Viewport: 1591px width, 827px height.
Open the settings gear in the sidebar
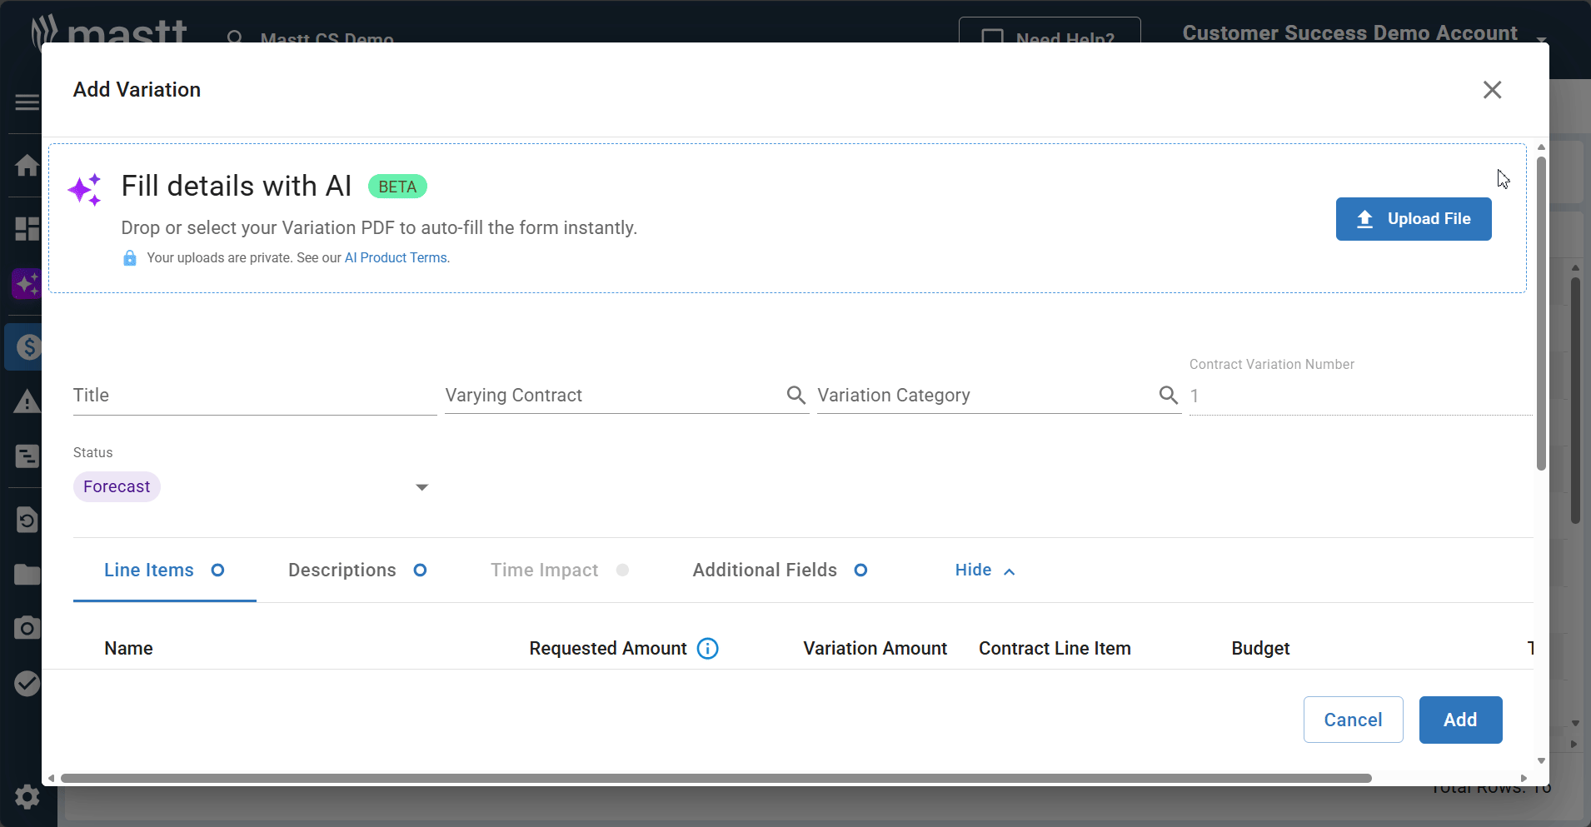(x=27, y=797)
